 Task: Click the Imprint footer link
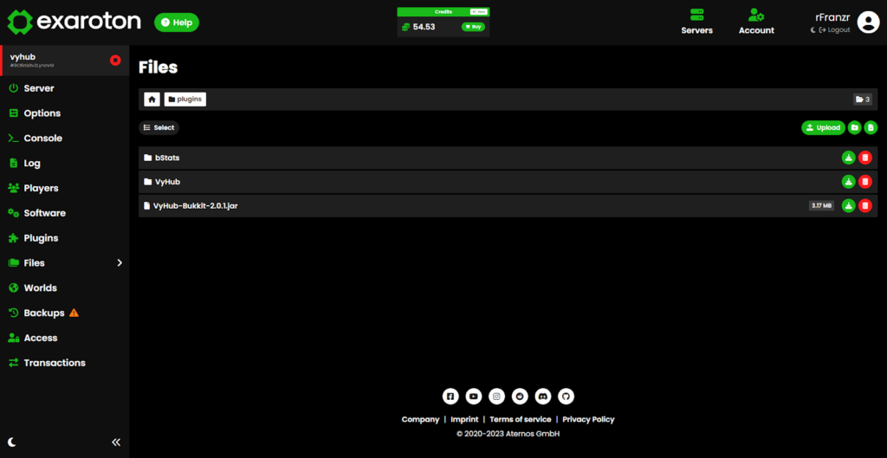pos(464,420)
